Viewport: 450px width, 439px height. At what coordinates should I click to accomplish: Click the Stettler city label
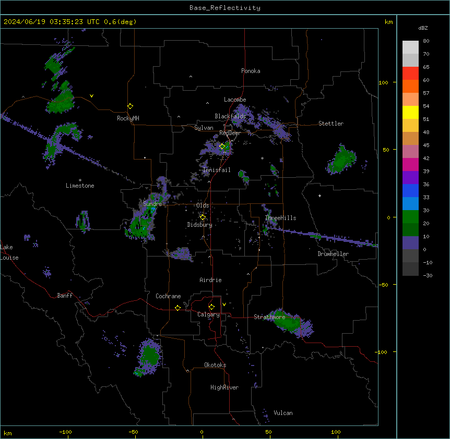tap(331, 124)
